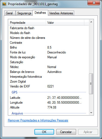
Task: Click the EXIF version value 0221
Action: coord(50,86)
